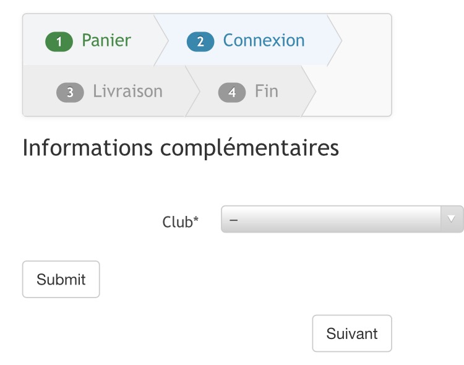Click the Club dropdown arrow button
The height and width of the screenshot is (365, 464).
(451, 219)
